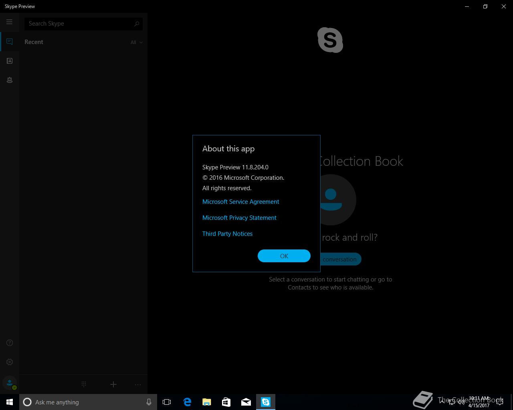Launch Microsoft Edge from taskbar
Viewport: 513px width, 410px height.
coord(187,402)
